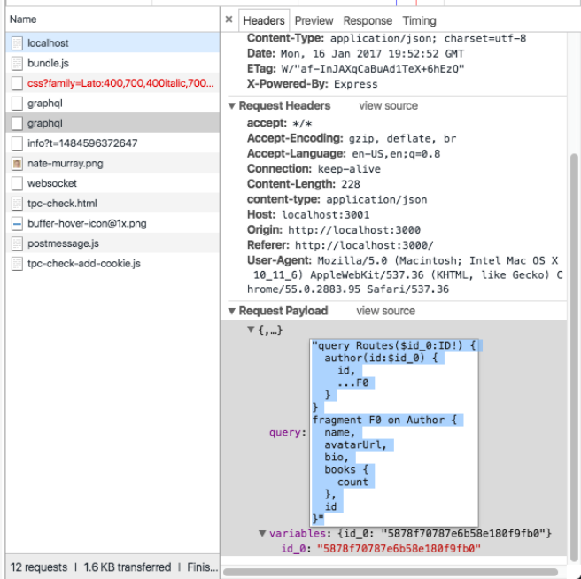Click the id_0 value "5878f70787e6b58e180f9fb0"
Viewport: 581px width, 579px height.
[x=399, y=548]
